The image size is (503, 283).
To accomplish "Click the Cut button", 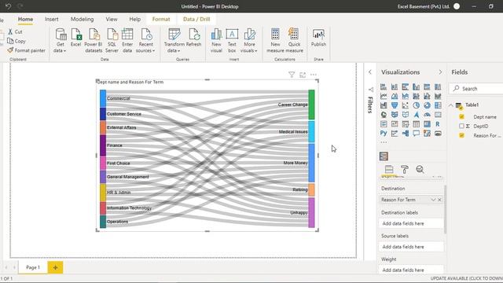I will point(15,31).
